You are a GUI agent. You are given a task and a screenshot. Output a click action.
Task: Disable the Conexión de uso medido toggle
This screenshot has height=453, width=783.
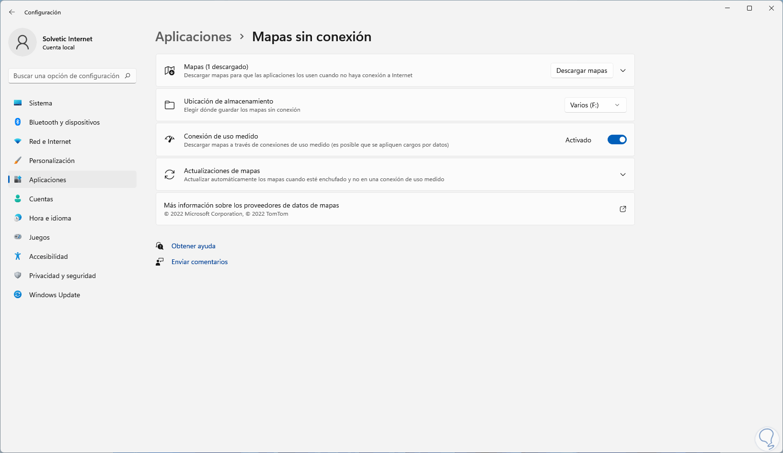pos(617,140)
